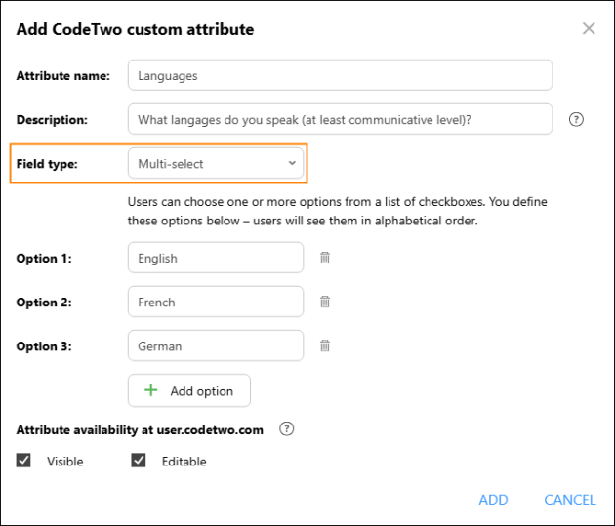Image resolution: width=615 pixels, height=526 pixels.
Task: Click the dialog title 'Add CodeTwo custom attribute'
Action: tap(135, 29)
